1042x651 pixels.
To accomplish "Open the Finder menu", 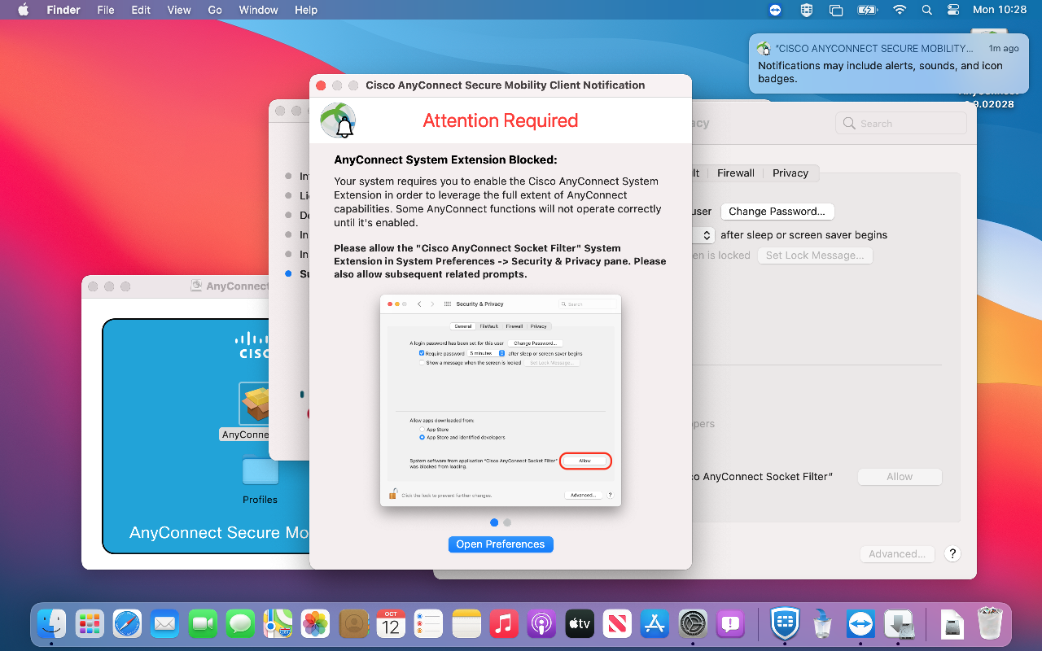I will coord(63,10).
